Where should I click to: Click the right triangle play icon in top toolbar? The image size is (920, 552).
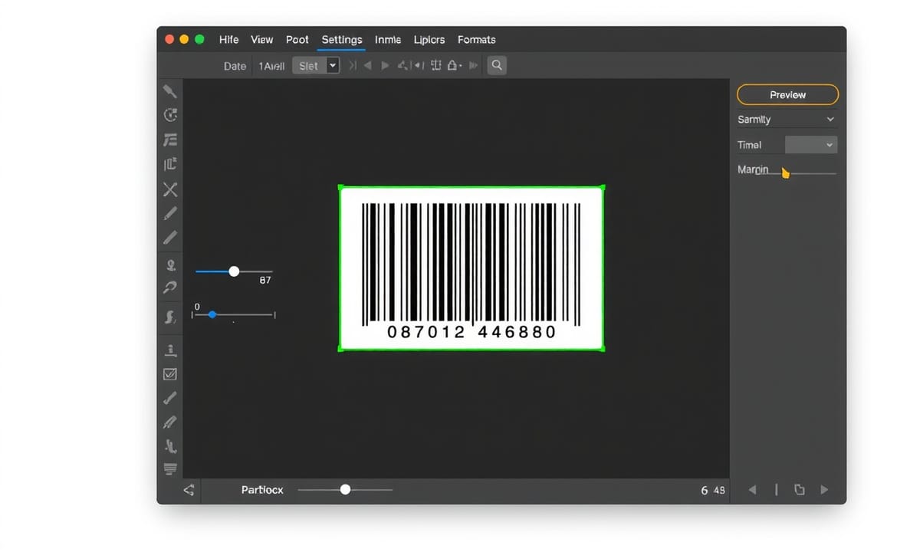point(385,66)
